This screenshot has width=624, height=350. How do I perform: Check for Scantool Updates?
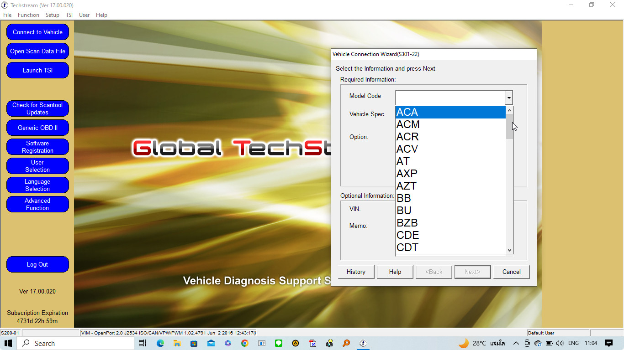coord(37,108)
